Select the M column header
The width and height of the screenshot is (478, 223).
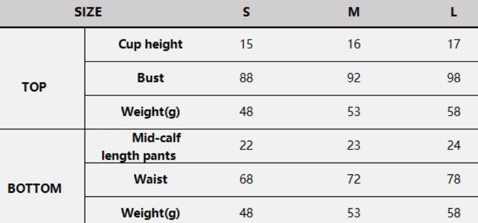click(x=354, y=12)
